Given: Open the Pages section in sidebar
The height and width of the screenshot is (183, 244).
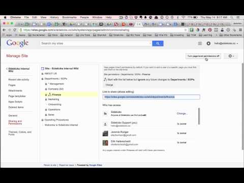Looking at the screenshot, I should (x=12, y=85).
